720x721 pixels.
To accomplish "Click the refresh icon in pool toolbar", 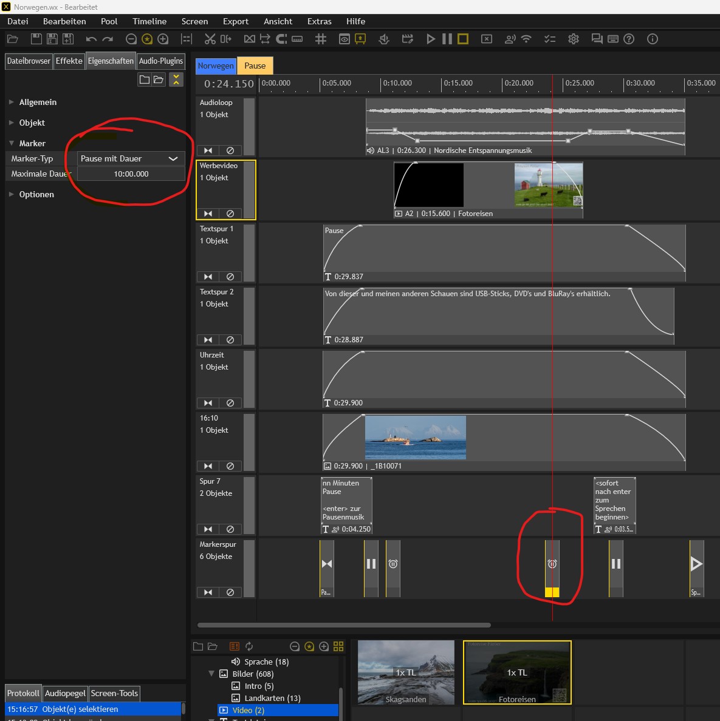I will pos(249,646).
